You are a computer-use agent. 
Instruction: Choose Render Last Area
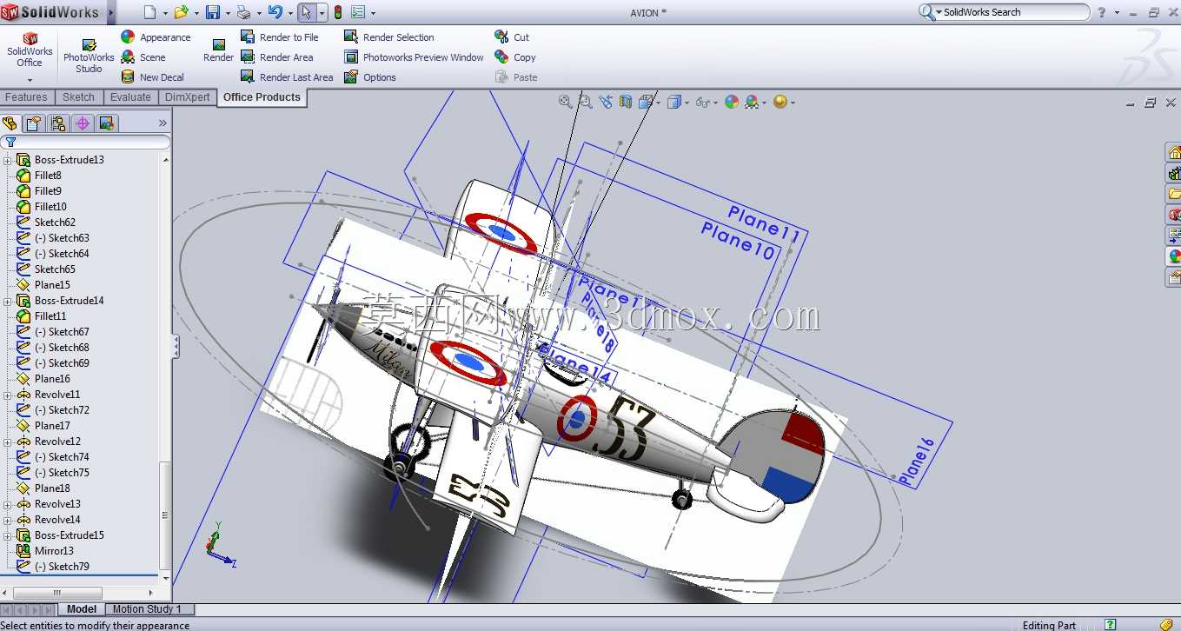287,77
